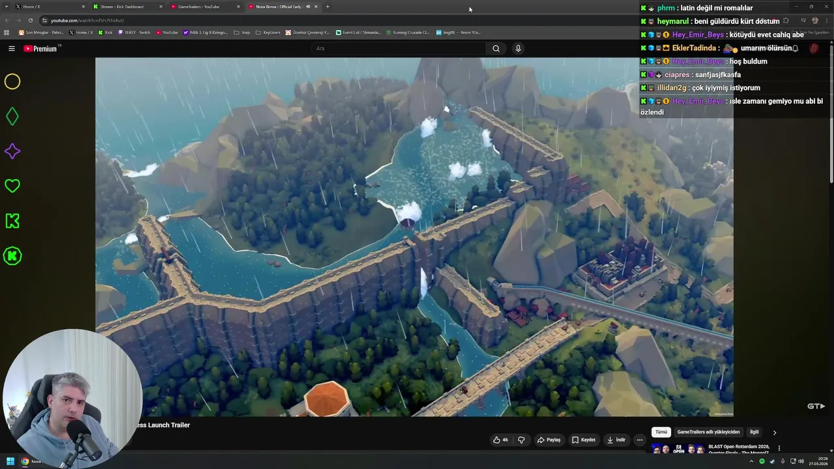834x469 pixels.
Task: Open the 'NBA 3. Lig B Katego...' bookmark
Action: coord(206,33)
